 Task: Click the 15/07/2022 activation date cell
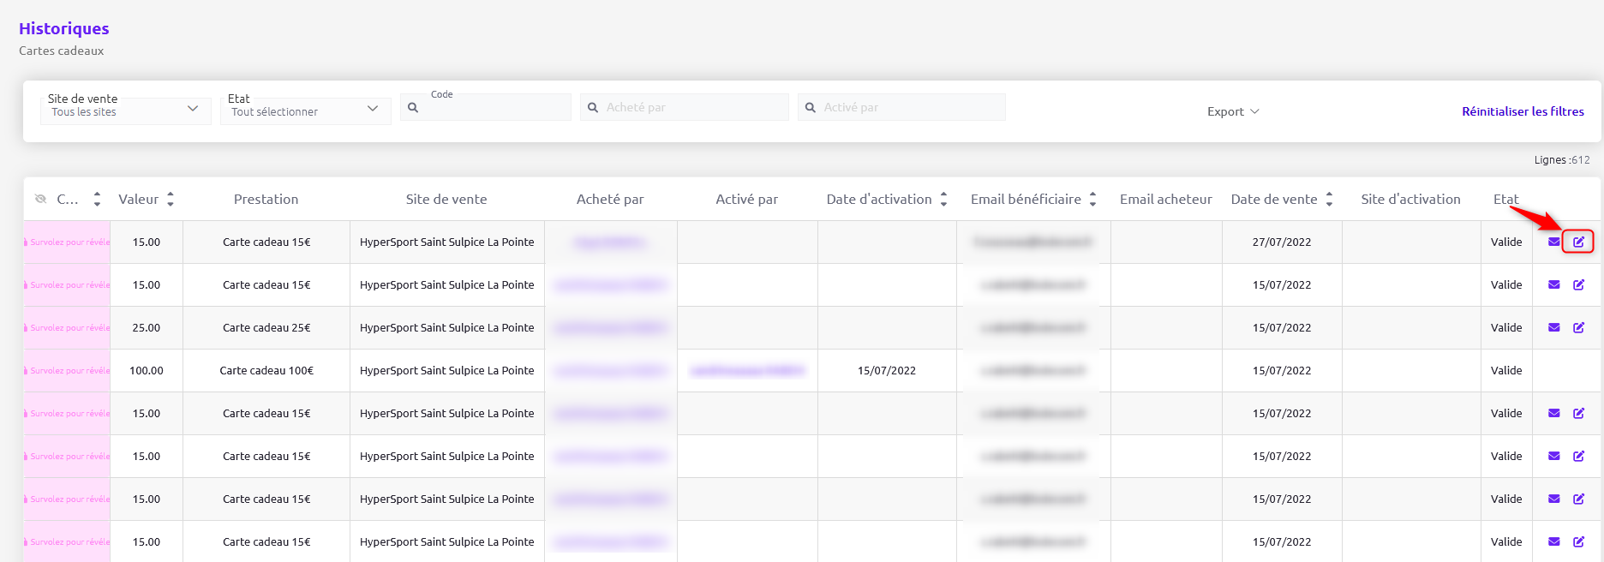887,371
